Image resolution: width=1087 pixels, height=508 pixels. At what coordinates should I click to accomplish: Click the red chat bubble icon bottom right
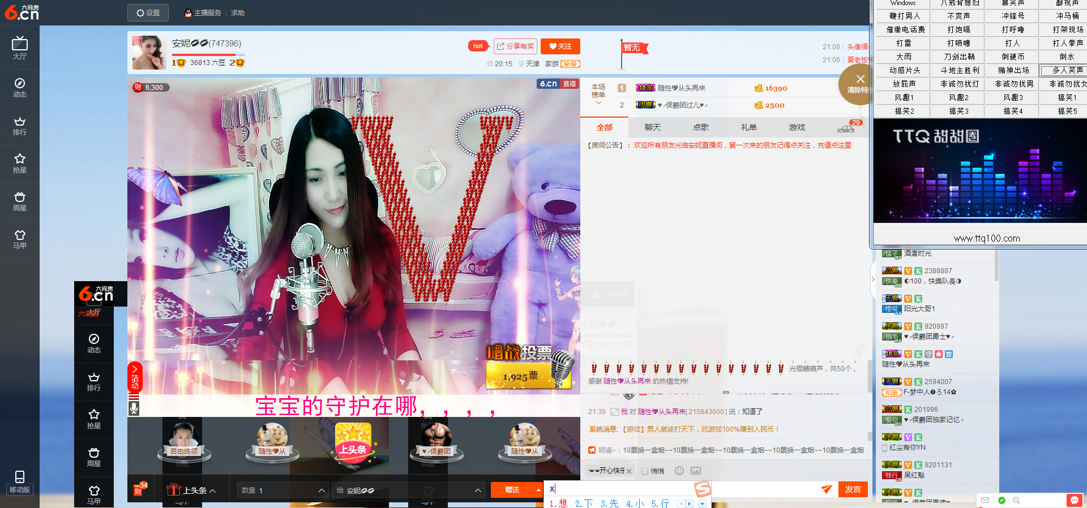(1074, 501)
